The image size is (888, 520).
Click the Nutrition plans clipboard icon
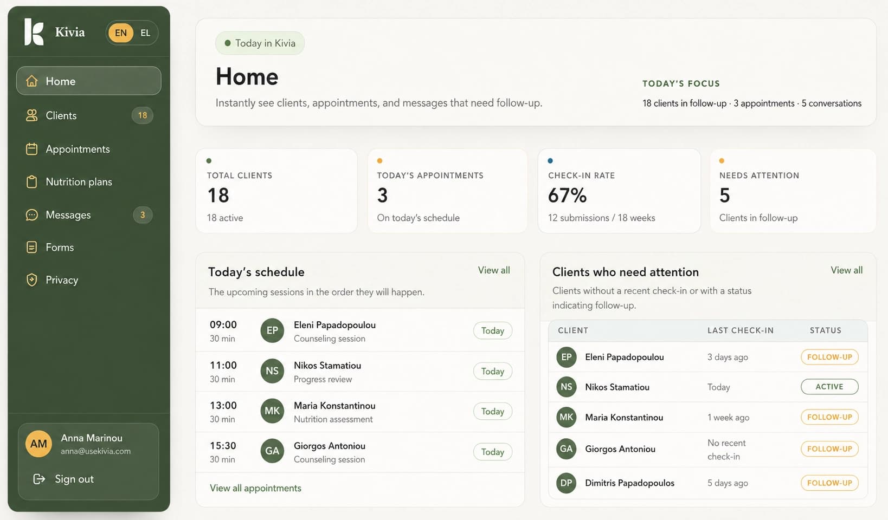pyautogui.click(x=32, y=182)
